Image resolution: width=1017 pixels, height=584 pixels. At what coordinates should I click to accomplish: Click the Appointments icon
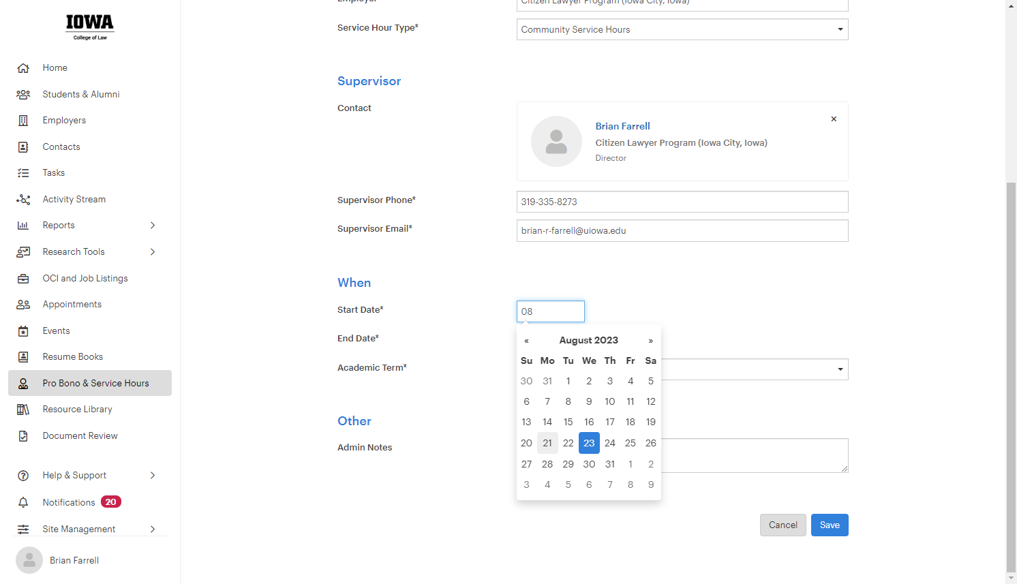[x=23, y=305]
